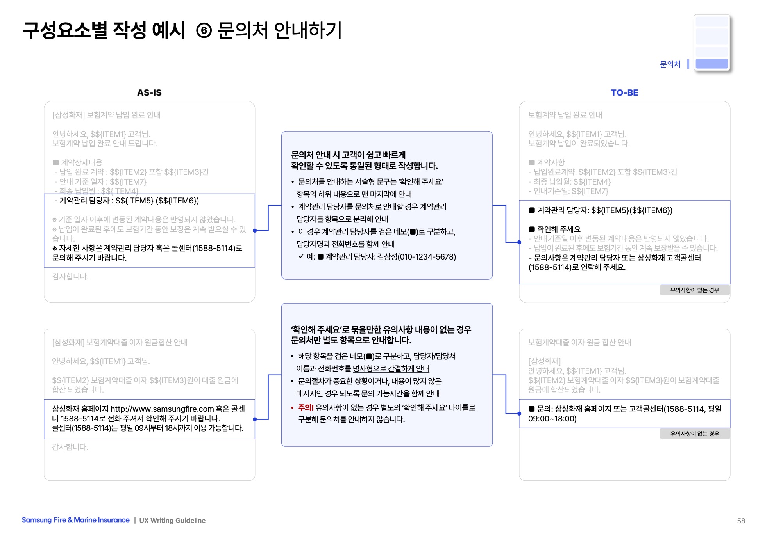
Task: Click black square before 문의: 삼성화재 홈페이지
Action: 532,409
